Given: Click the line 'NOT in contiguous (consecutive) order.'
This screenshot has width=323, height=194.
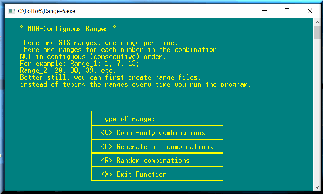Looking at the screenshot, I should 93,57.
